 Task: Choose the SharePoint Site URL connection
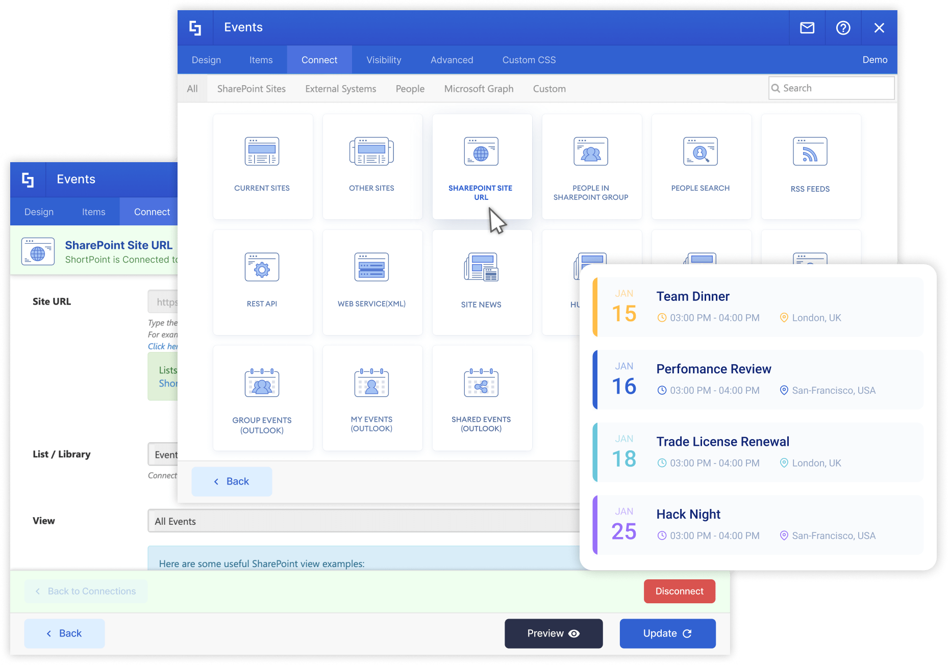point(482,166)
